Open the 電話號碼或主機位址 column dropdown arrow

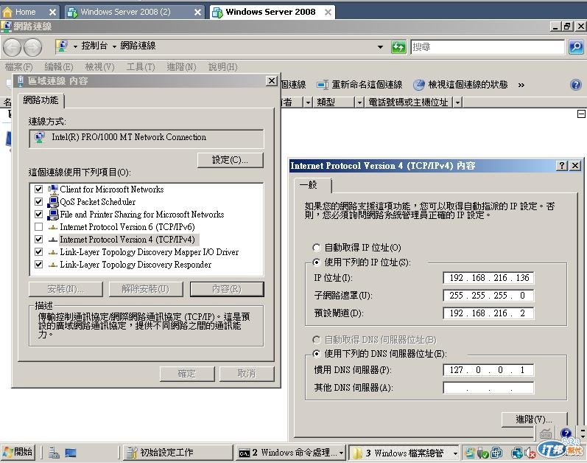[x=458, y=102]
